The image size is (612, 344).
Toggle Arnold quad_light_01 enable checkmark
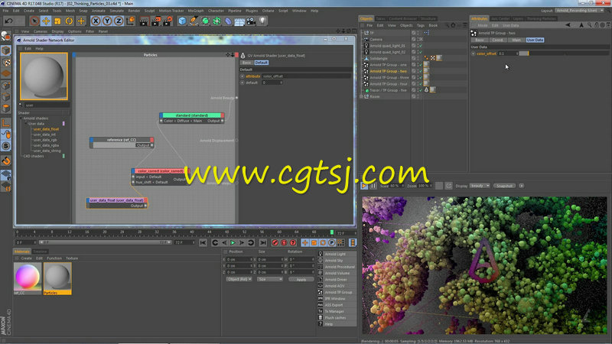click(420, 46)
